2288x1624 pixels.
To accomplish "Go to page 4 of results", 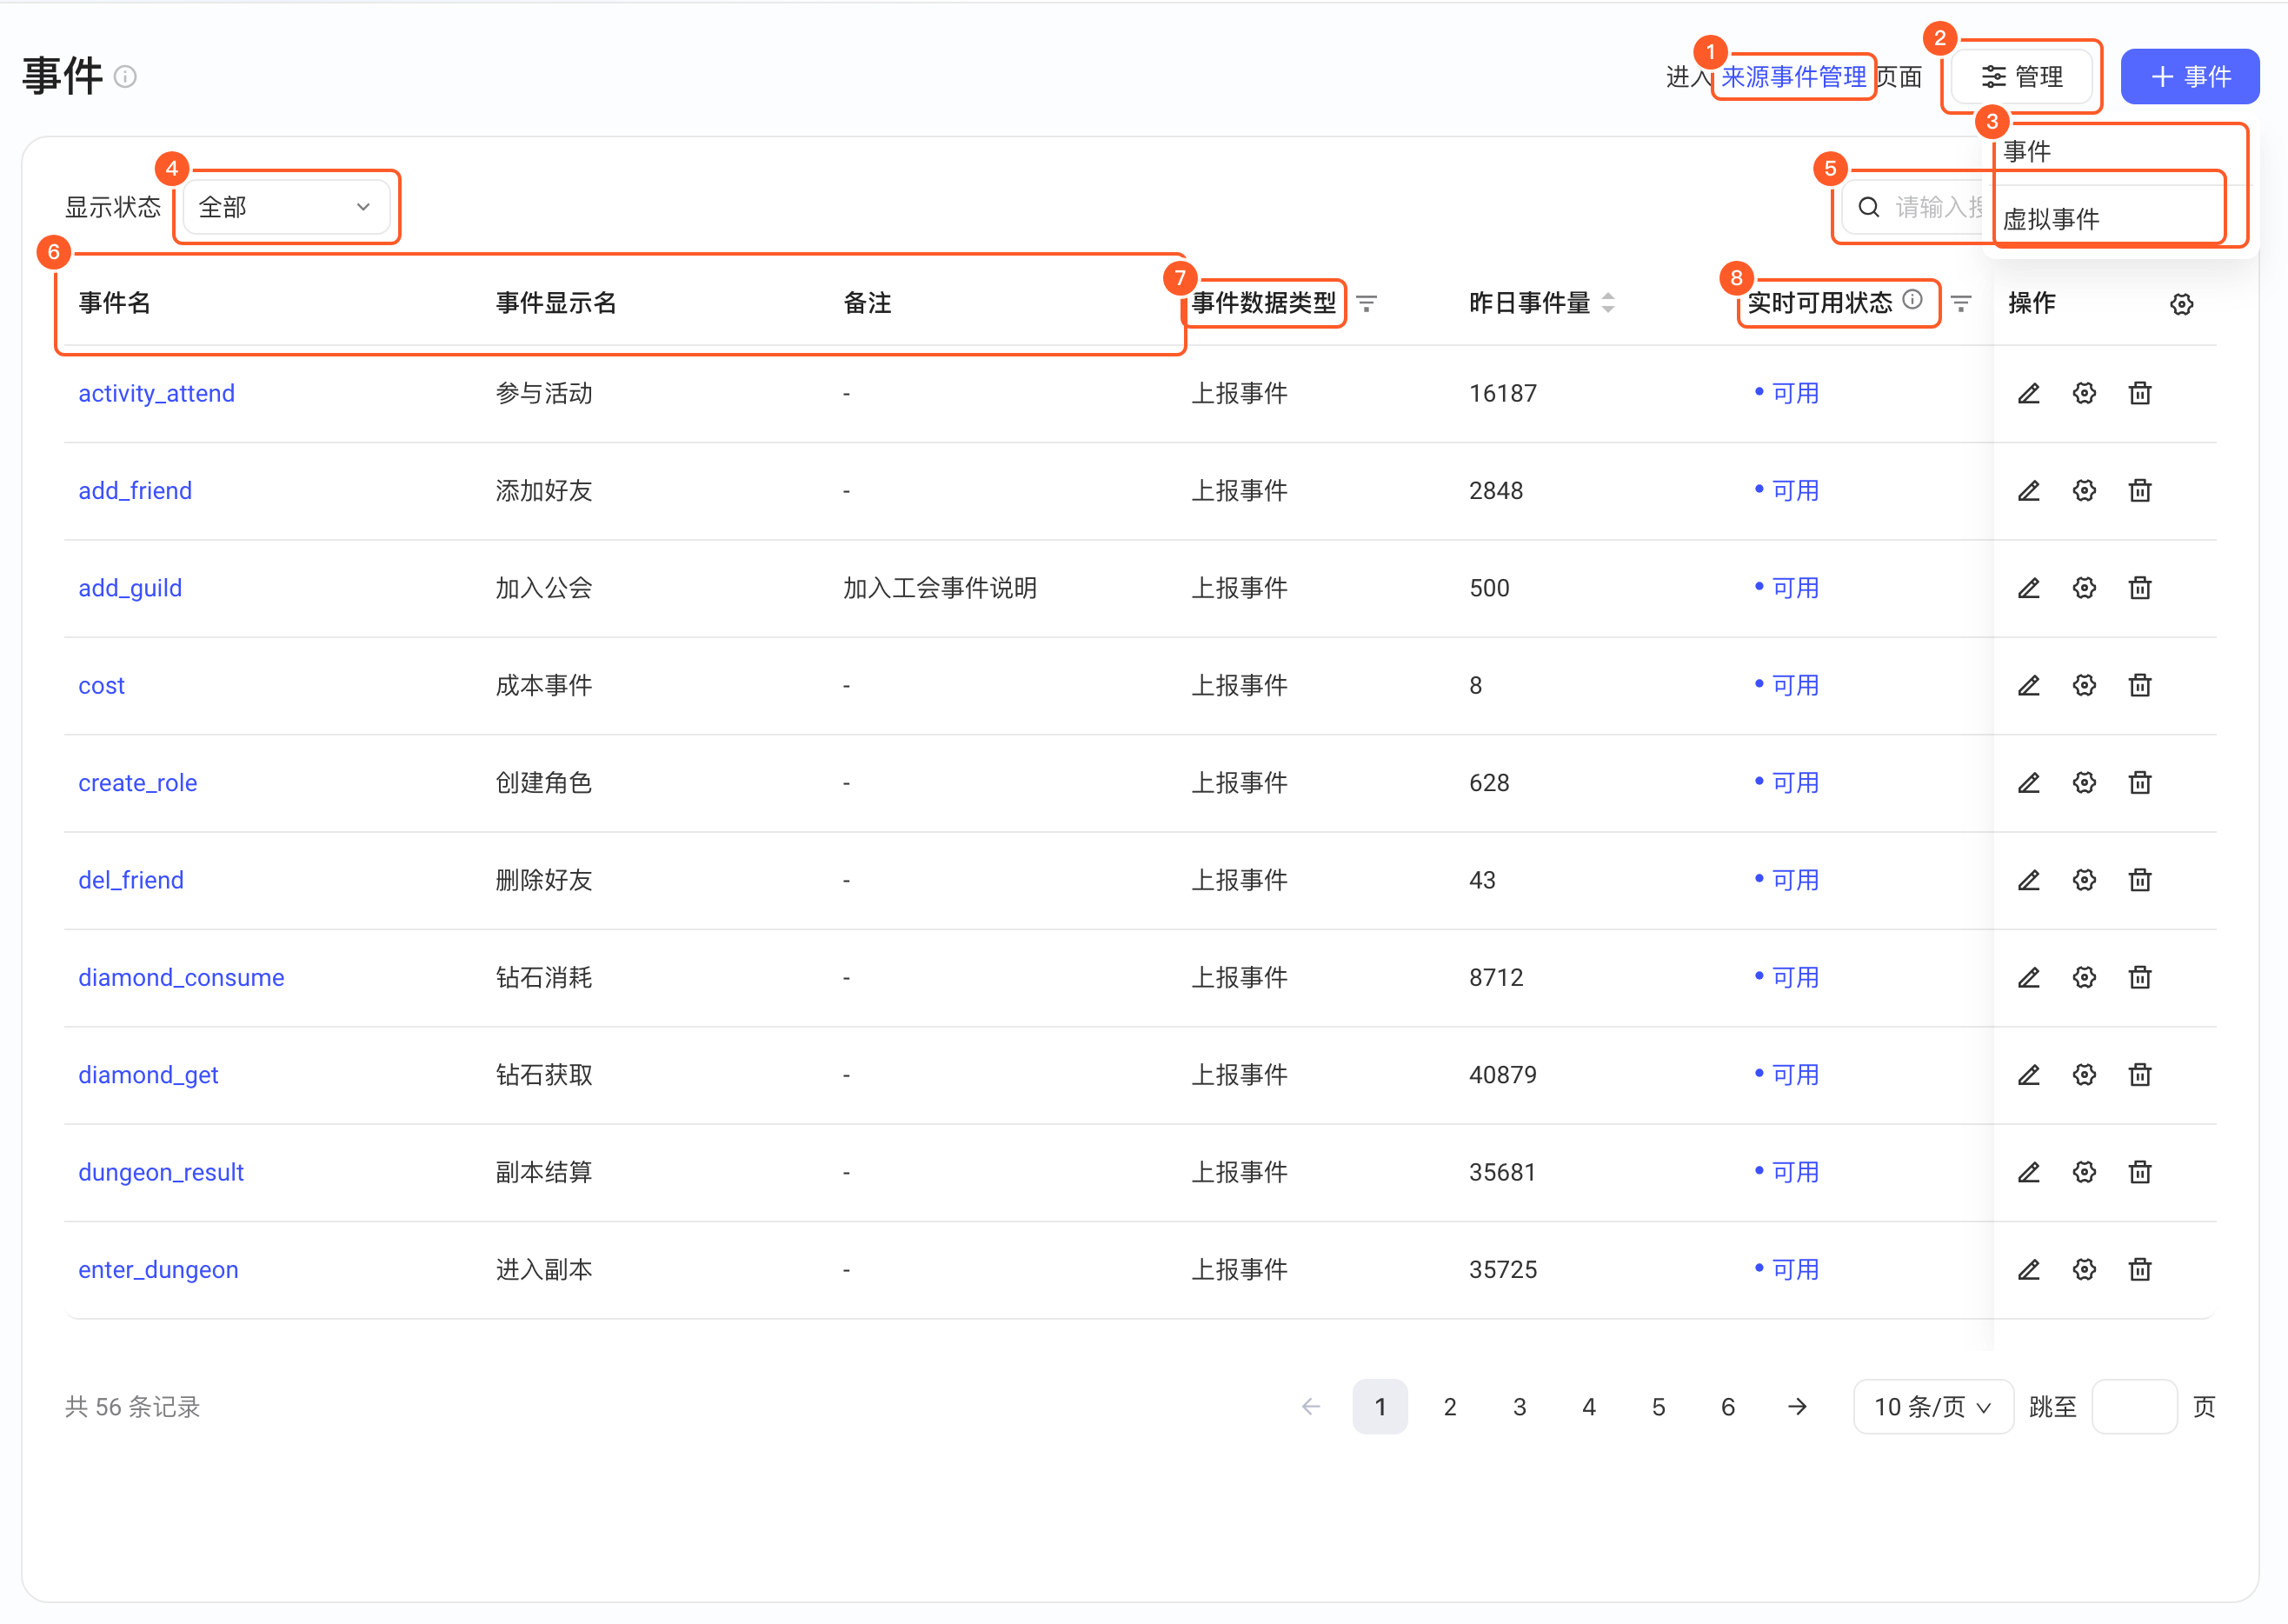I will click(1589, 1406).
